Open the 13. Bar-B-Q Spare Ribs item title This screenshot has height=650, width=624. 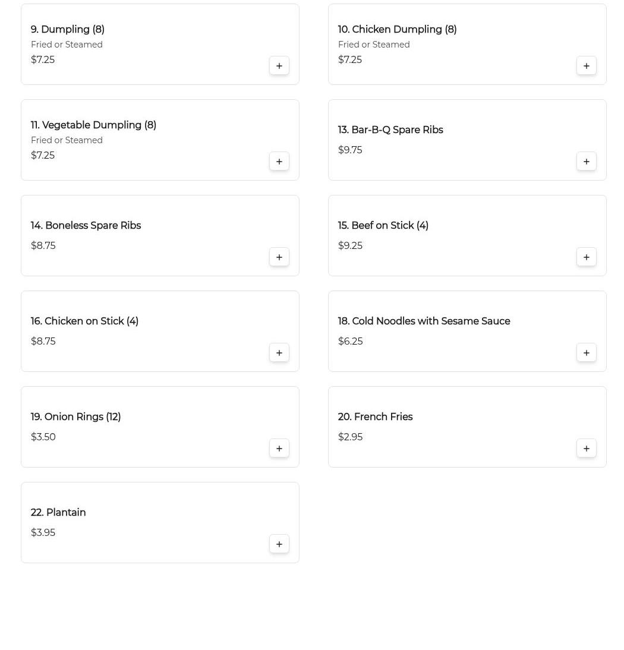(390, 130)
